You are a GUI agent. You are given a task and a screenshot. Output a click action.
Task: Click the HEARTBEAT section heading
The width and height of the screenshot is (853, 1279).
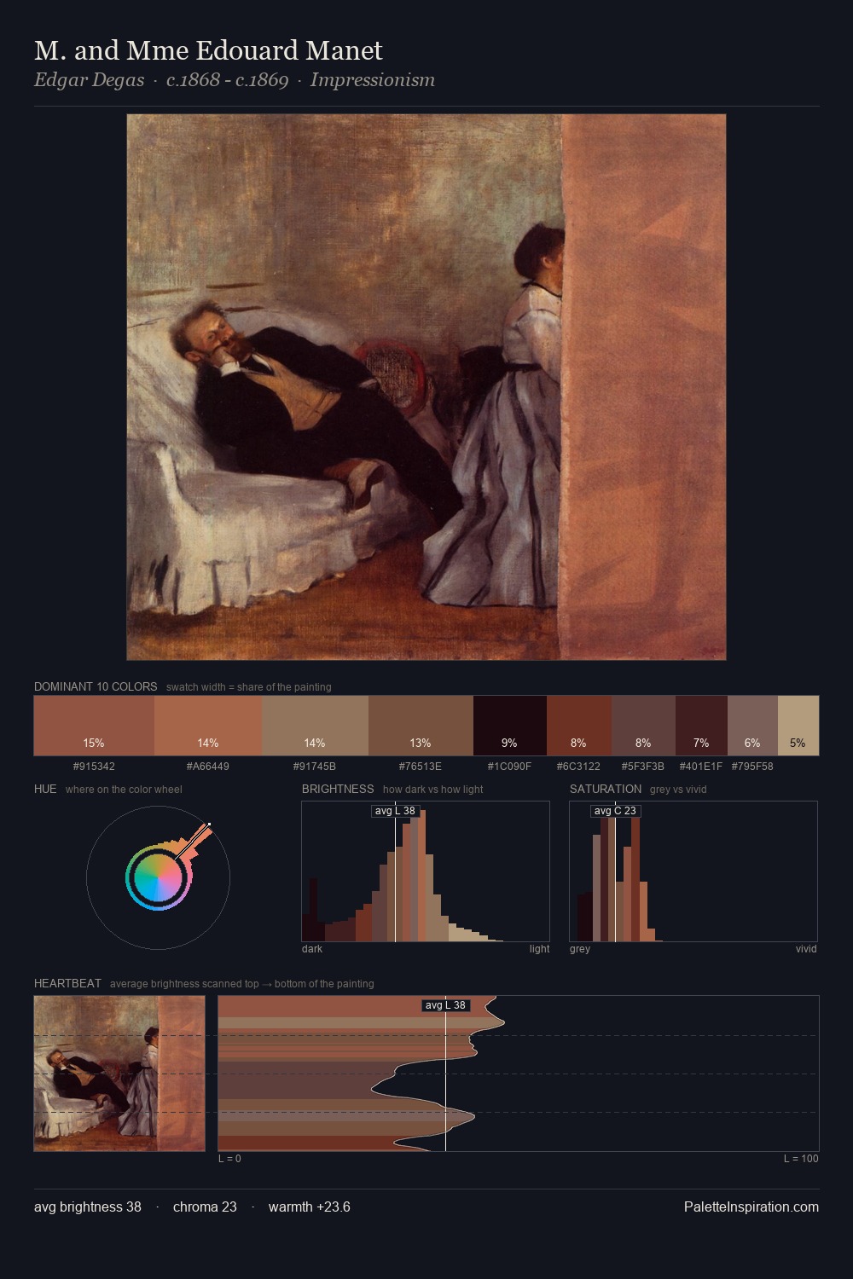point(67,983)
